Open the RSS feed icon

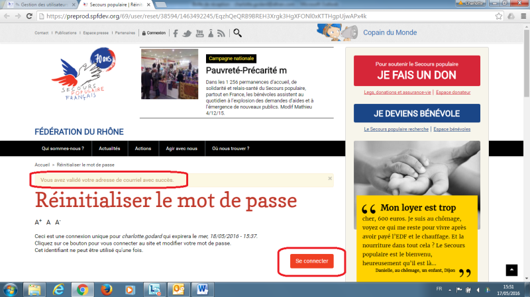click(221, 33)
